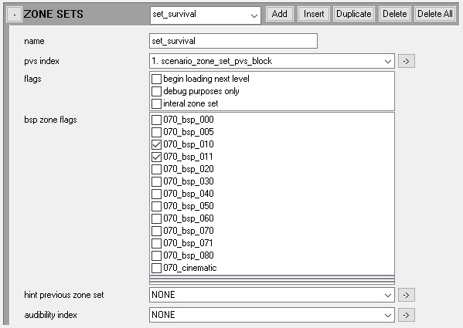Open the audibility index dropdown
Screen dimensions: 463x328
272,315
